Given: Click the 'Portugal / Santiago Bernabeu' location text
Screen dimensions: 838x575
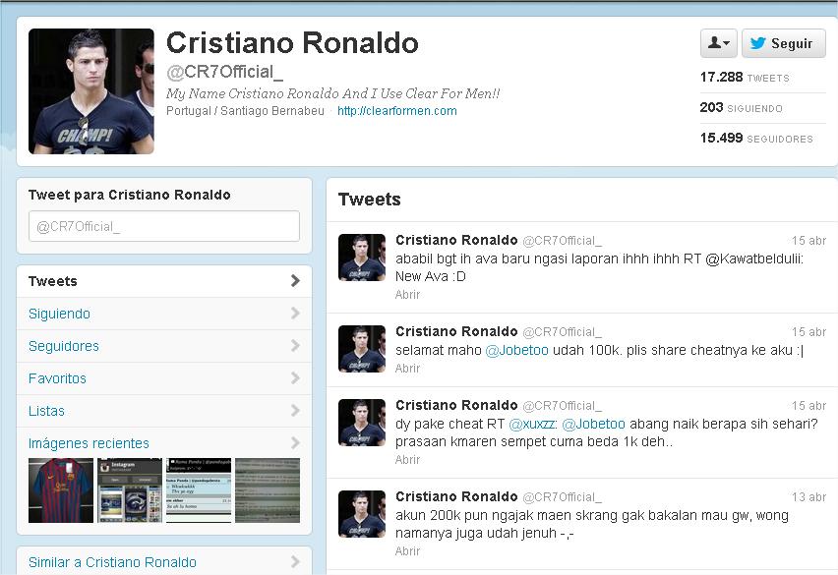Looking at the screenshot, I should tap(245, 111).
